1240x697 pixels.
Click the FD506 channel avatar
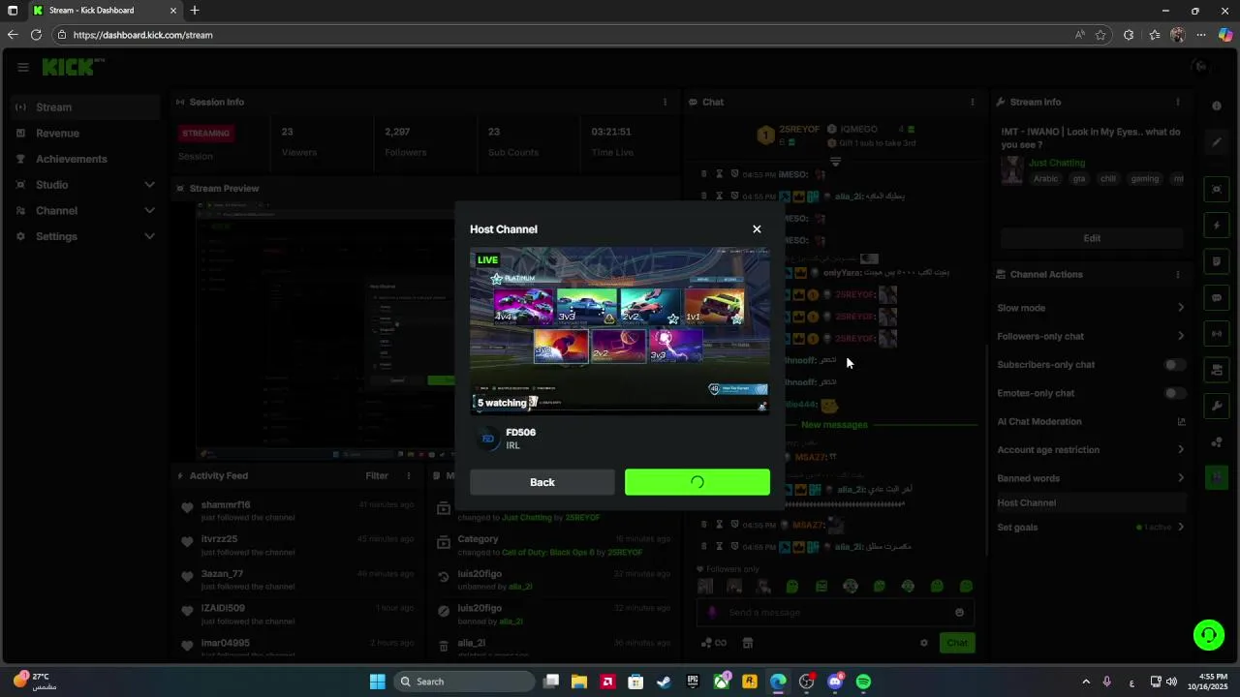tap(487, 439)
